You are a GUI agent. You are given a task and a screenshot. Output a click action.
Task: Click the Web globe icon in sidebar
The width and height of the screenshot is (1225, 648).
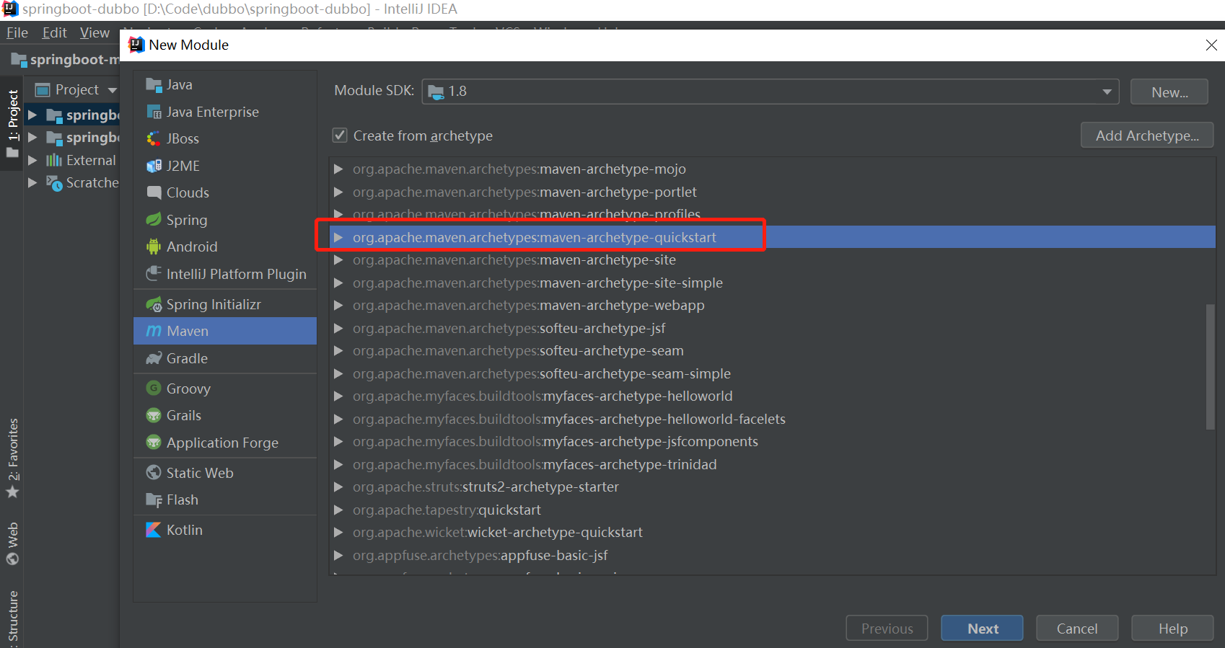(12, 559)
